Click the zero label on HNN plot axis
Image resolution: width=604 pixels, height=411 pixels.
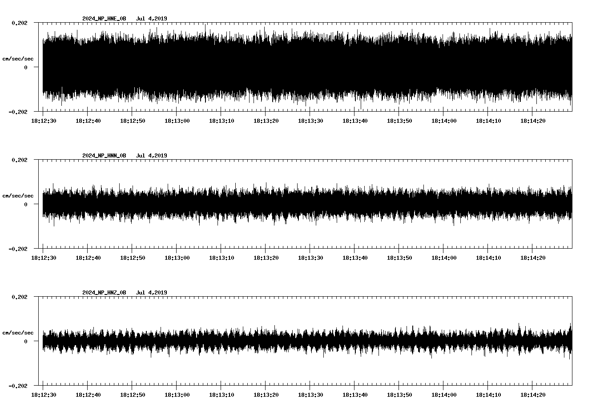tap(26, 204)
